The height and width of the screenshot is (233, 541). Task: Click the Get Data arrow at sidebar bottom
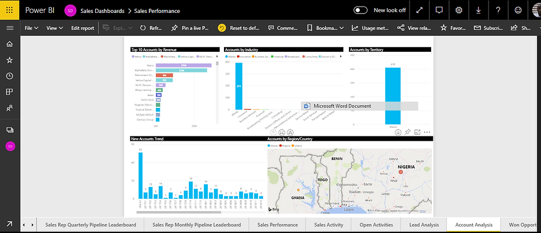pos(10,224)
